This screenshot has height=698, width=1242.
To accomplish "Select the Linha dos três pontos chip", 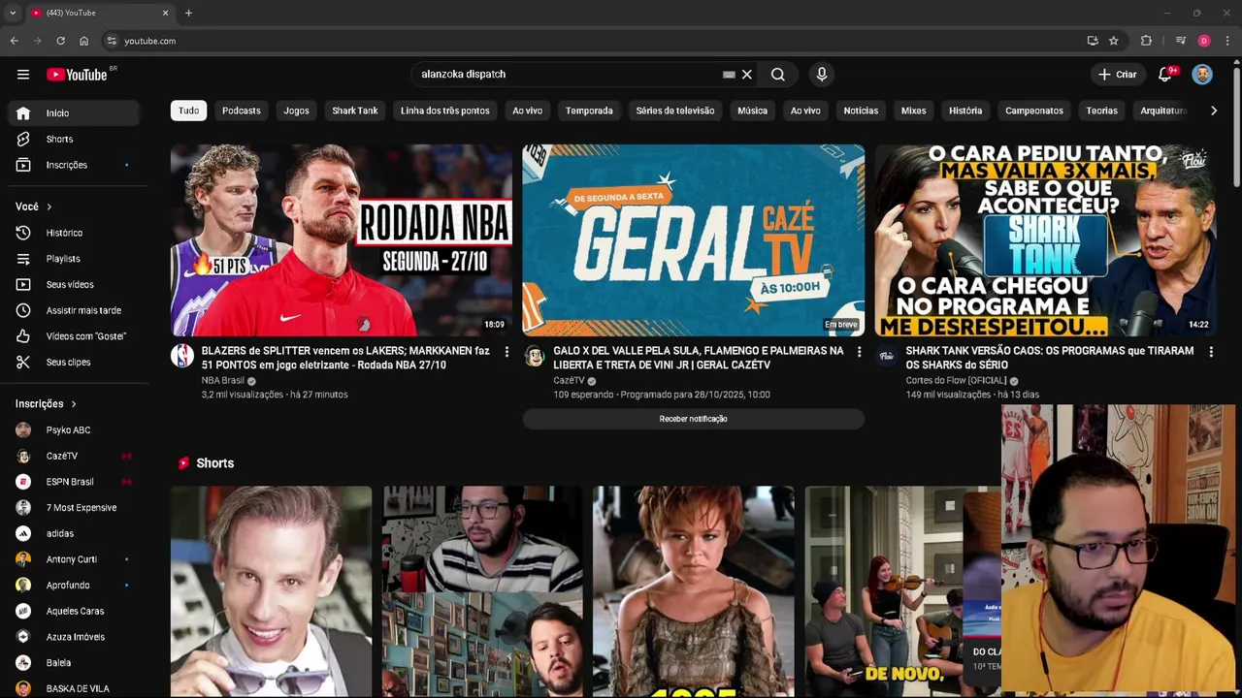I will (x=445, y=111).
